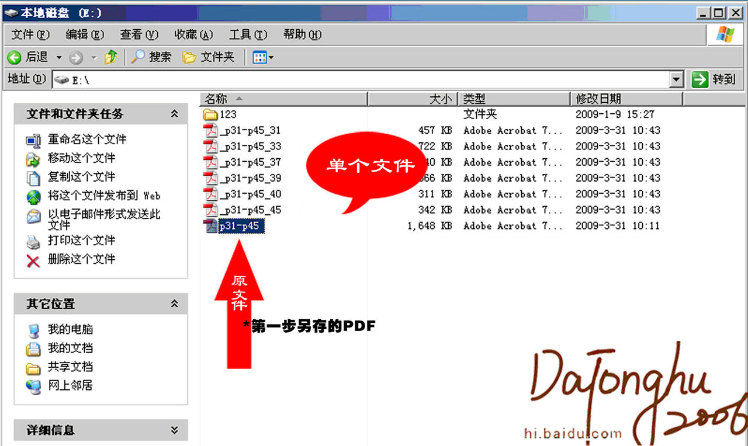Click the Go (转到) button
Image resolution: width=748 pixels, height=446 pixels.
click(x=714, y=79)
